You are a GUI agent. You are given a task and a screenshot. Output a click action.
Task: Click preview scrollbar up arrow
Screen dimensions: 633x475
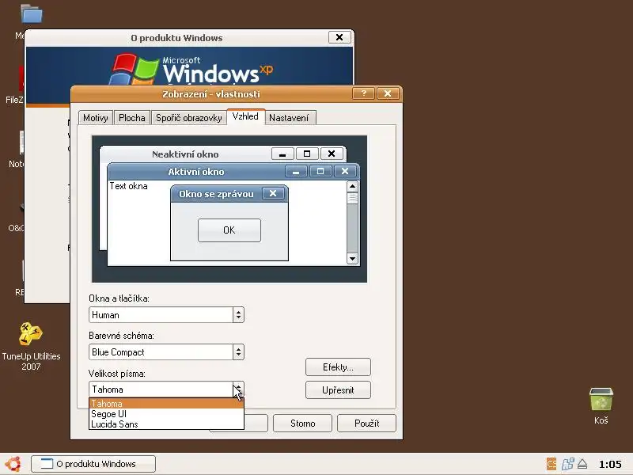pyautogui.click(x=352, y=186)
